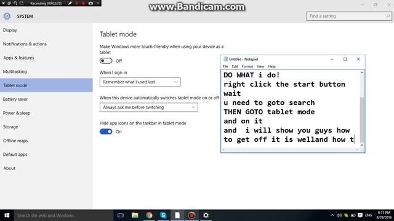
Task: Open the volume speaker tray icon
Action: 339,215
